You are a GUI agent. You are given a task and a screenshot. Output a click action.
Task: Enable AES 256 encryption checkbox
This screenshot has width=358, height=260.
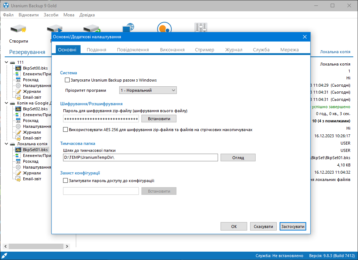(65, 130)
